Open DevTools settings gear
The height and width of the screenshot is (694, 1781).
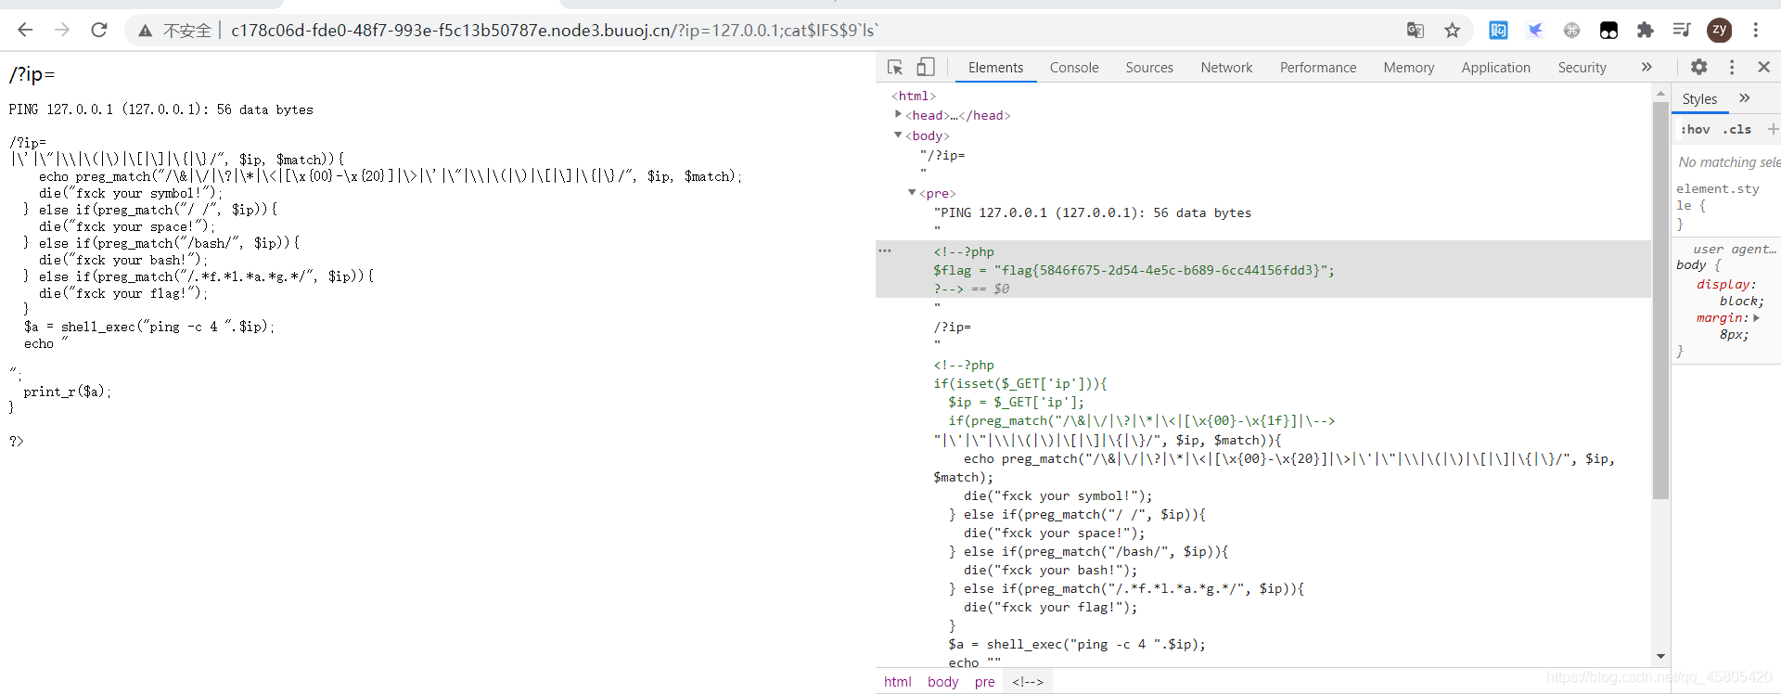[1698, 67]
